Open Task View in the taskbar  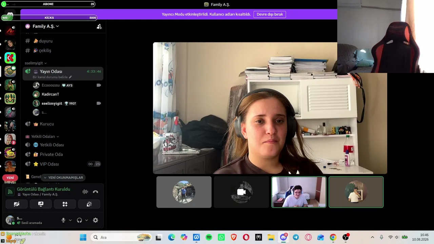(158, 238)
